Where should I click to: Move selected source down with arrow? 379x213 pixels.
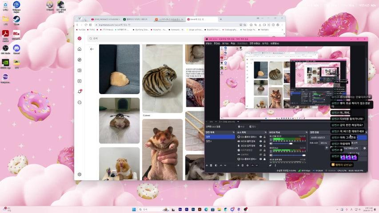pyautogui.click(x=257, y=165)
